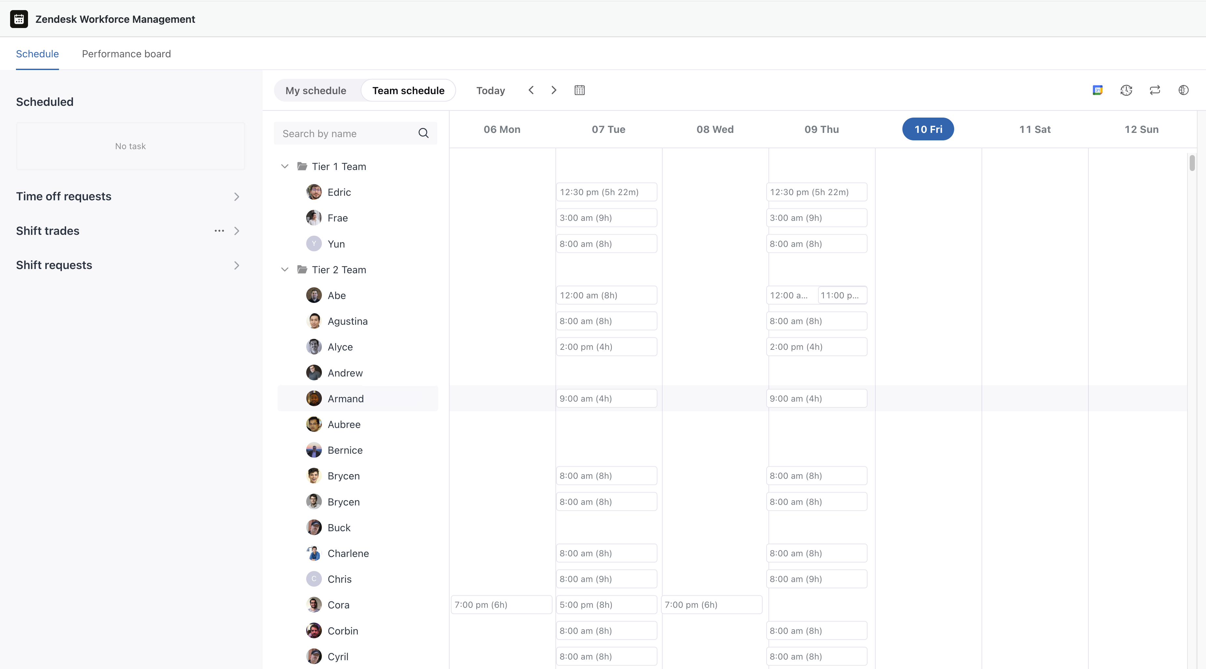Click the search magnifier icon
This screenshot has width=1206, height=669.
coord(423,134)
